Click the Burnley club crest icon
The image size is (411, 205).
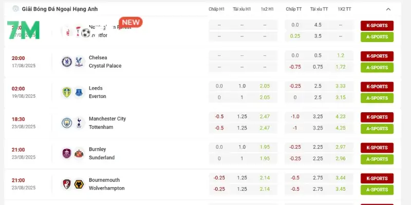(x=66, y=153)
